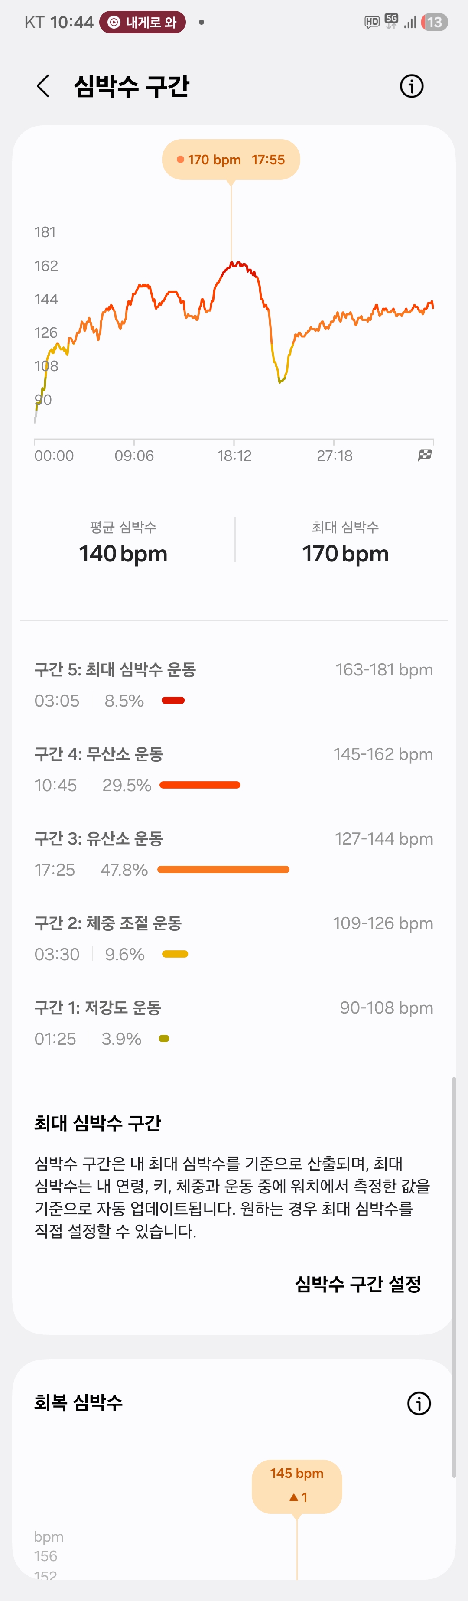The width and height of the screenshot is (468, 1601).
Task: Open heart rate zones info icon
Action: coord(411,86)
